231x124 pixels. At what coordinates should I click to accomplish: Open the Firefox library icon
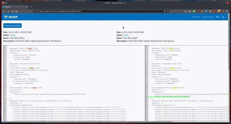click(185, 11)
